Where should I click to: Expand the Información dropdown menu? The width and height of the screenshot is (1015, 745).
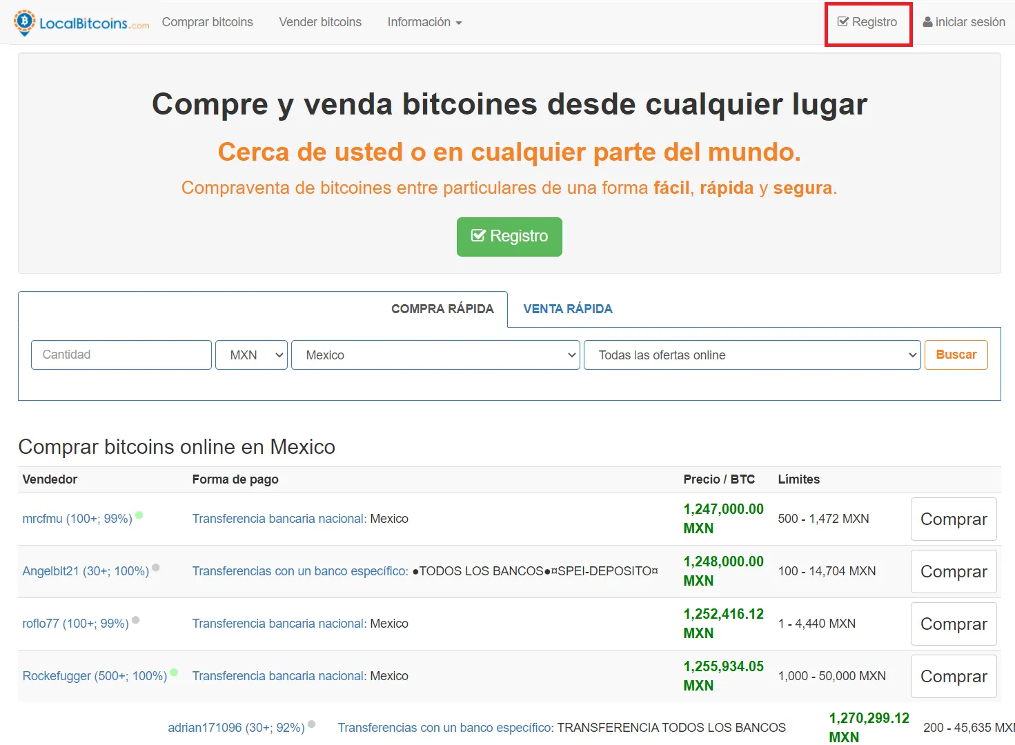pyautogui.click(x=424, y=22)
